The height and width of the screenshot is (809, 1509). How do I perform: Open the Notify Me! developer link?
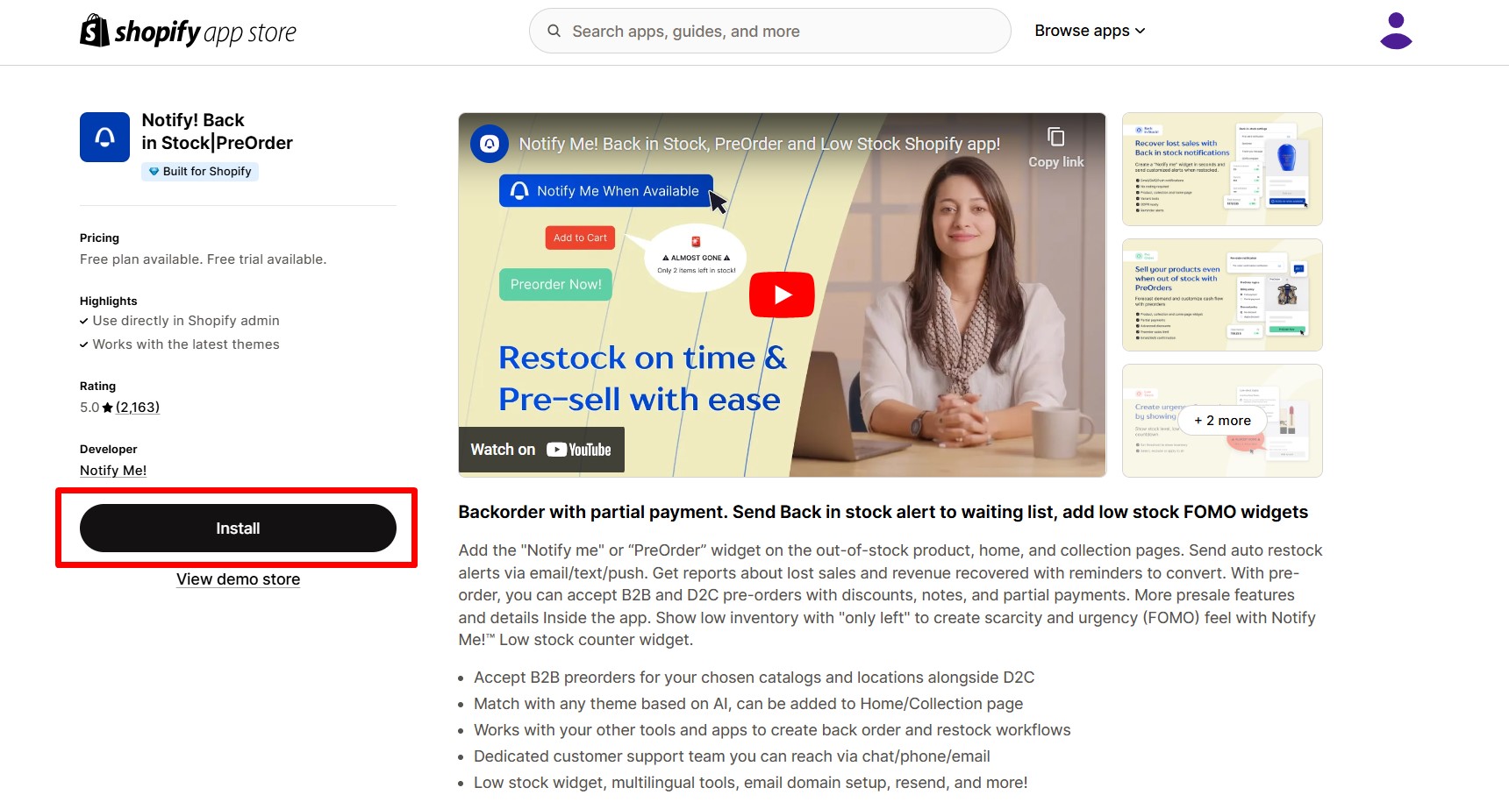[x=113, y=471]
